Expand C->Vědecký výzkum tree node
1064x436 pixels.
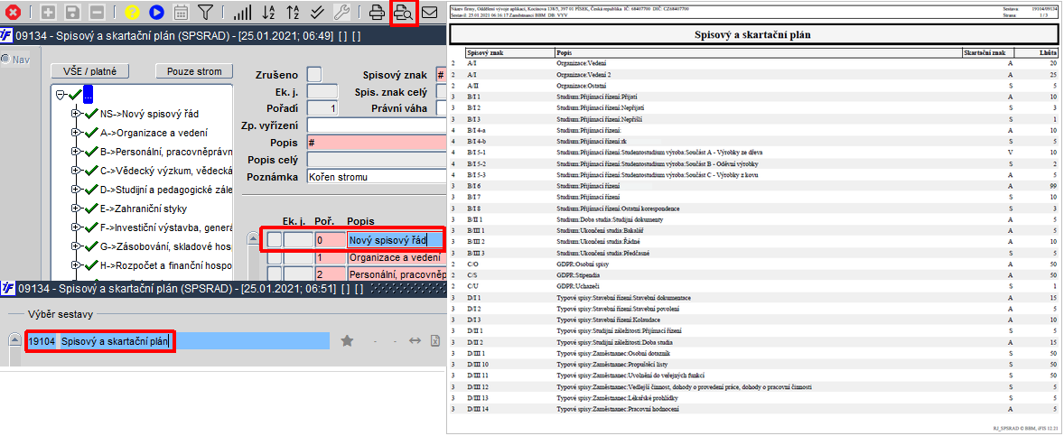pyautogui.click(x=75, y=171)
